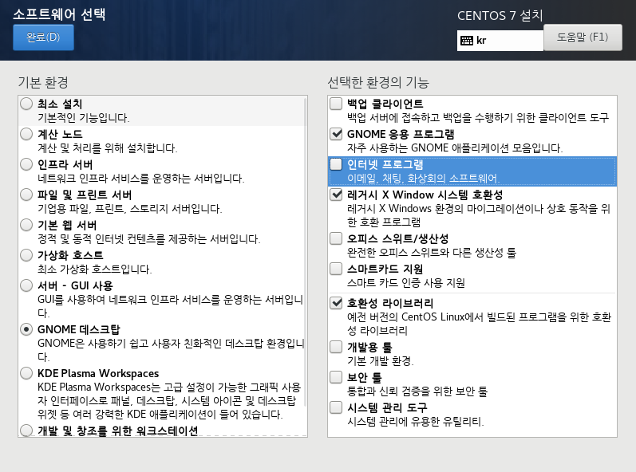The image size is (636, 472).
Task: Select 최소 설치 radio button
Action: click(26, 104)
